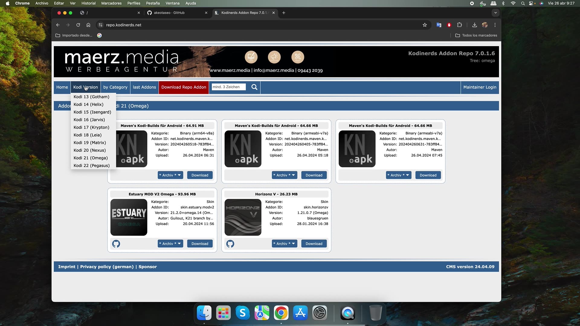Click the home icon in toolbar
Screen dimensions: 580x326
[x=88, y=25]
